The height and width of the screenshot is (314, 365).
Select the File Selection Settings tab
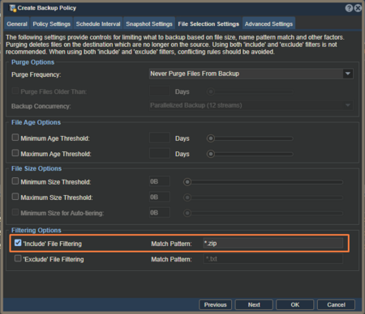coord(208,23)
